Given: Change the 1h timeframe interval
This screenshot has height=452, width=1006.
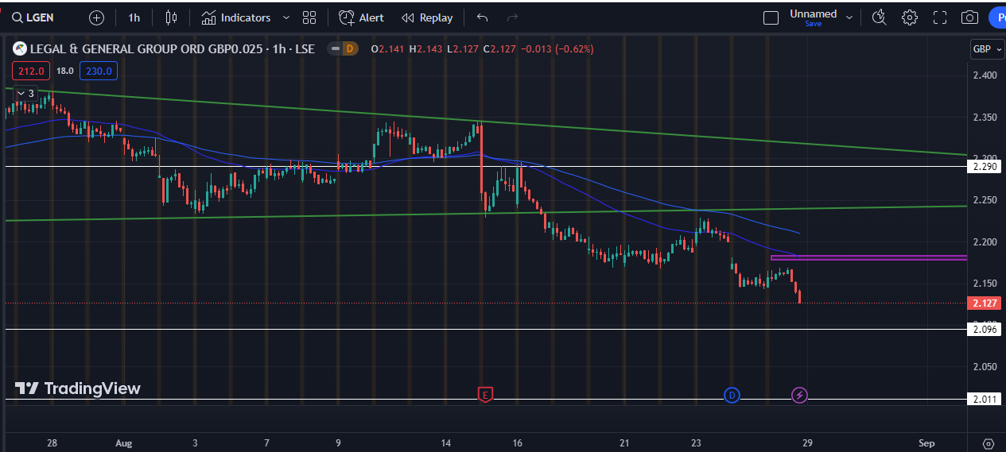Looking at the screenshot, I should coord(134,17).
